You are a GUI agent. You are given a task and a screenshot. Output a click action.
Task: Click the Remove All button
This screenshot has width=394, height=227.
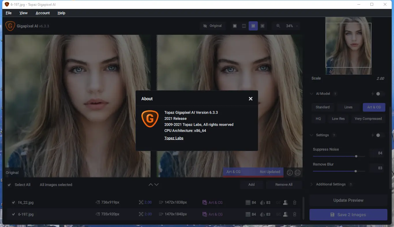(284, 185)
